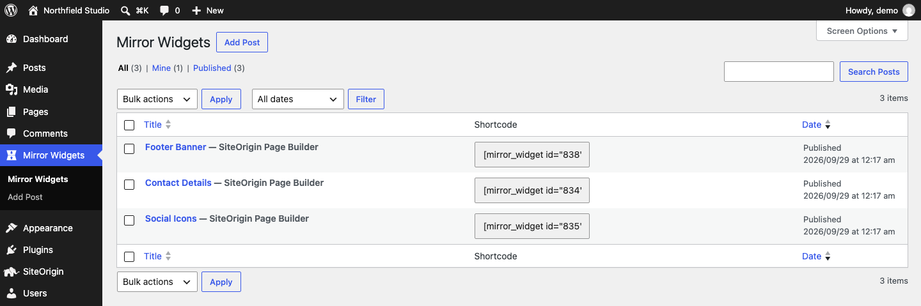Select the shortcode field with id 834
Viewport: 921px width, 306px height.
[532, 190]
